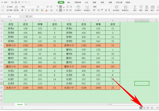159x111 pixels.
Task: Open the 文件 file menu
Action: coord(5,2)
